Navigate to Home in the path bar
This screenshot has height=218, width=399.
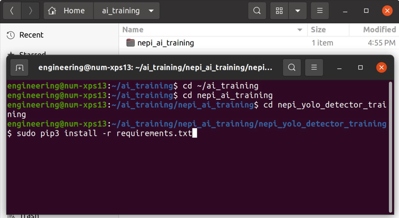(x=68, y=11)
